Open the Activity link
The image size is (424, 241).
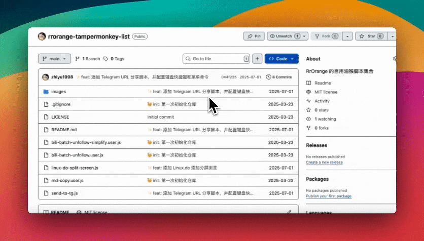(322, 101)
